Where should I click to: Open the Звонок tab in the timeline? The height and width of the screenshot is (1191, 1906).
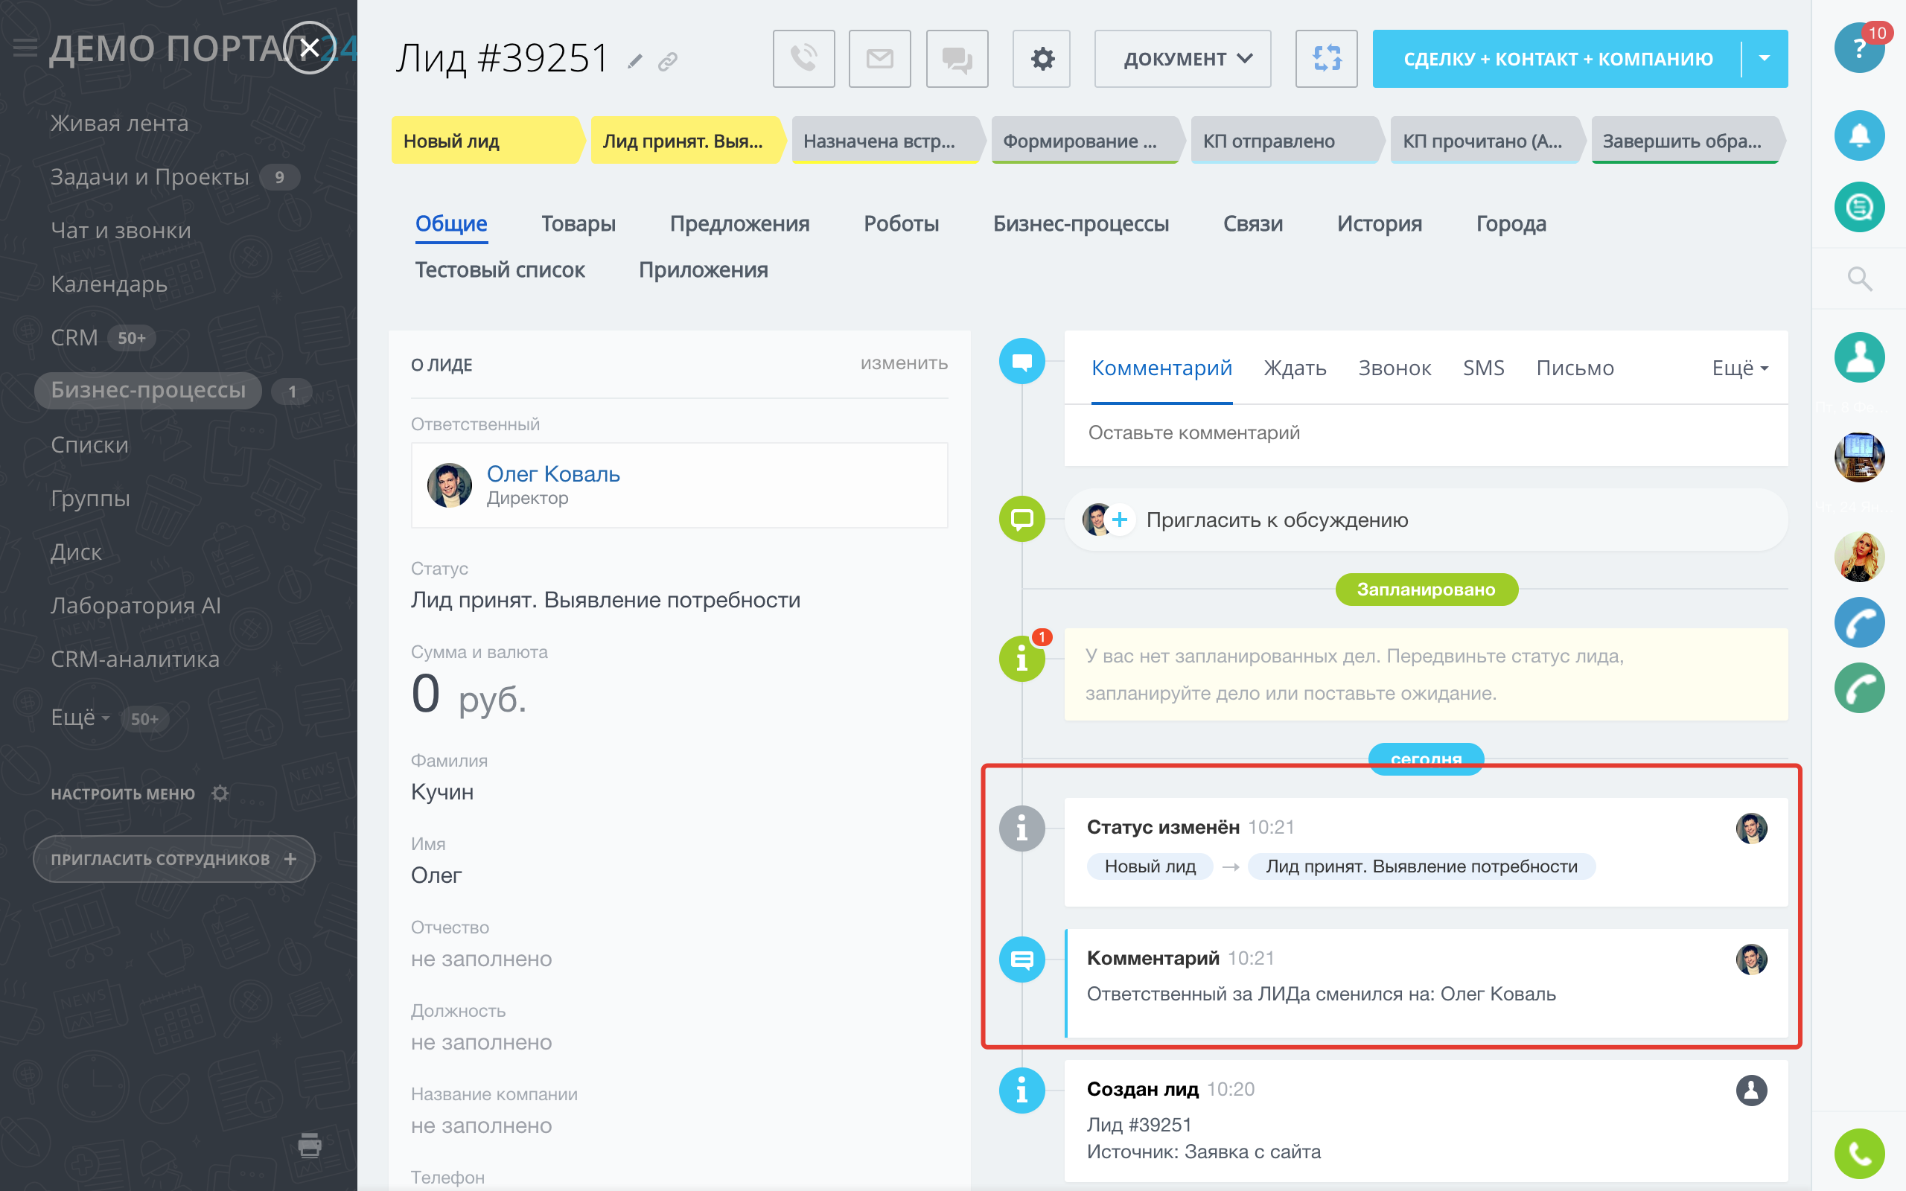1394,368
